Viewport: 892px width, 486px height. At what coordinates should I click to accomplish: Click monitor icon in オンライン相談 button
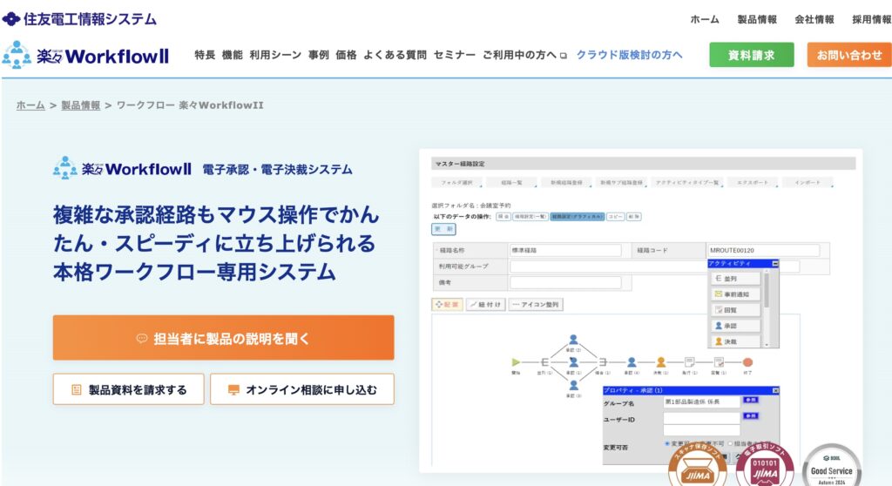click(233, 390)
